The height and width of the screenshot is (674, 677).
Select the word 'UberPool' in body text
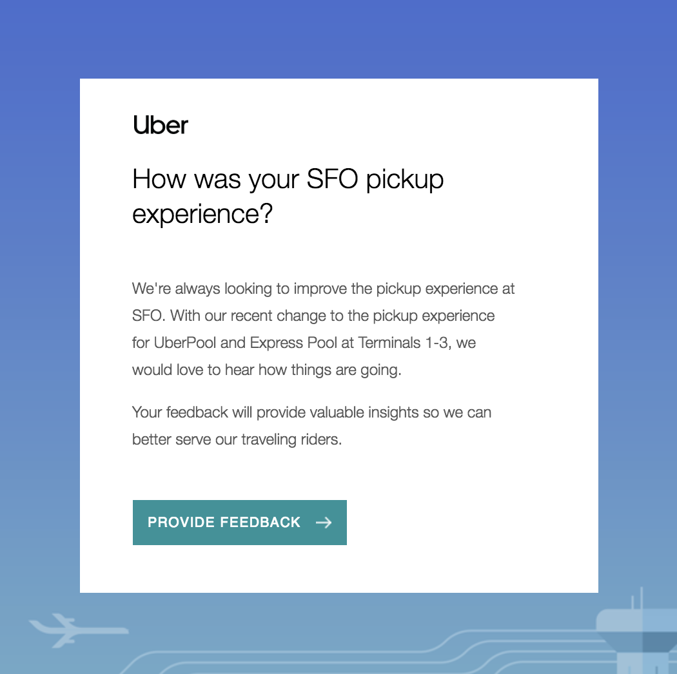click(185, 343)
